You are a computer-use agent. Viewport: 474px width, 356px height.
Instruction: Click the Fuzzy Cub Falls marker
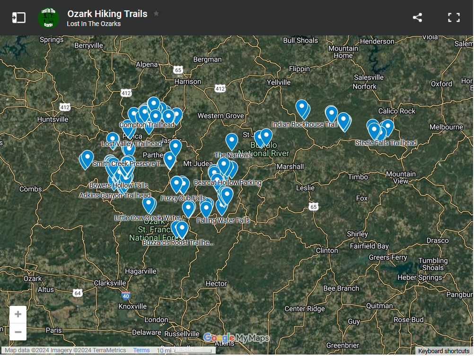point(177,183)
